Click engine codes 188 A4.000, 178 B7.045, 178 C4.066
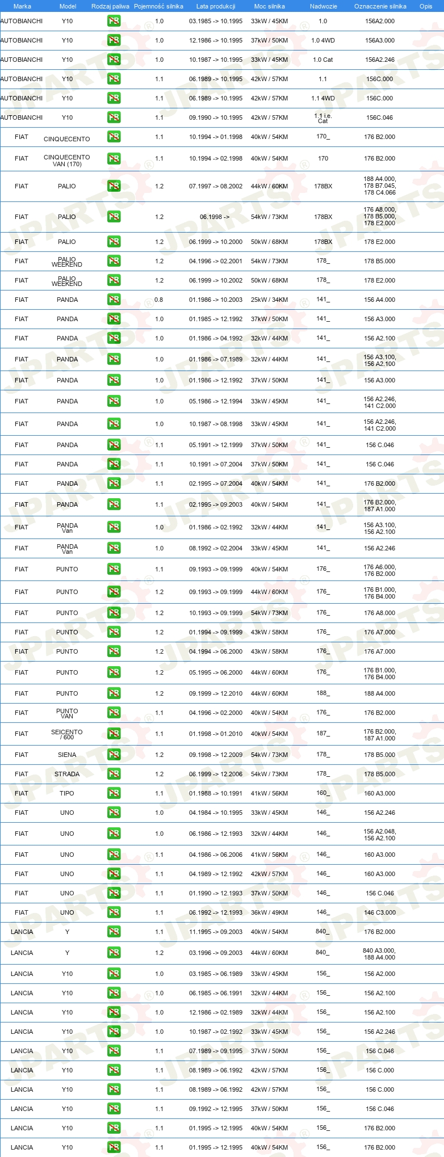The image size is (444, 1157). pyautogui.click(x=380, y=186)
